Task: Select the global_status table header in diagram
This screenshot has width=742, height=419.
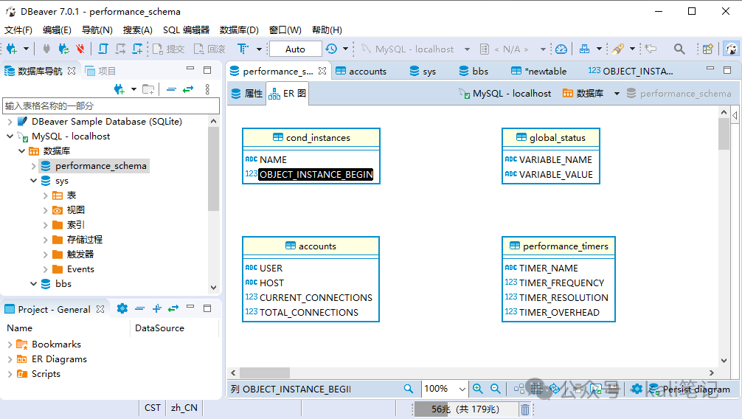Action: pyautogui.click(x=551, y=138)
